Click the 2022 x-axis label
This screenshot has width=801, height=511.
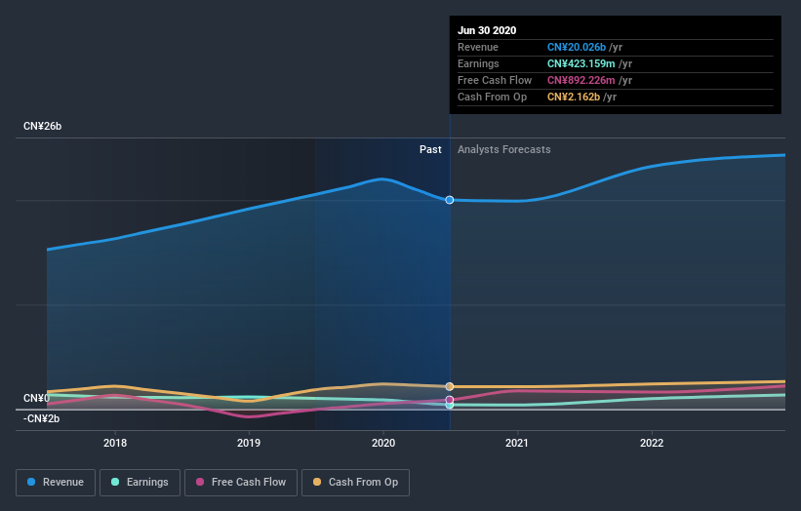[x=652, y=443]
